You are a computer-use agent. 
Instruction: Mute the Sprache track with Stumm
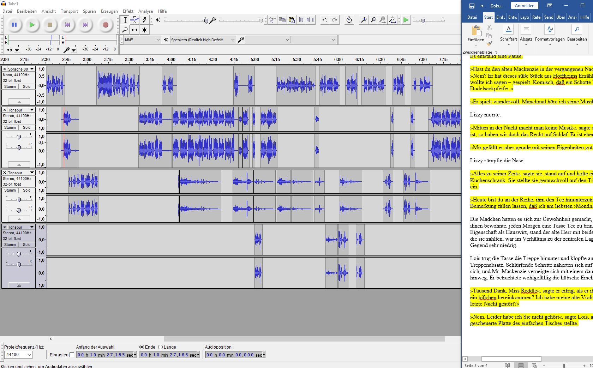click(10, 86)
